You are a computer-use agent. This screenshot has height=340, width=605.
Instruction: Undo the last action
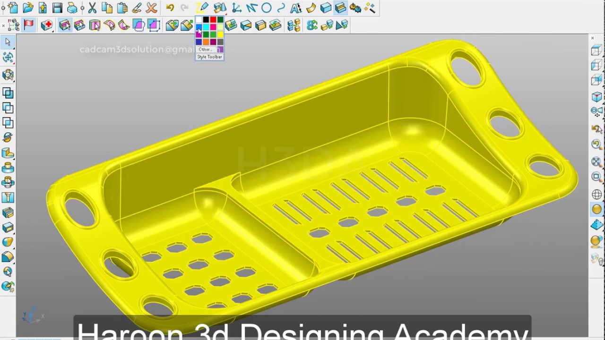(x=170, y=8)
